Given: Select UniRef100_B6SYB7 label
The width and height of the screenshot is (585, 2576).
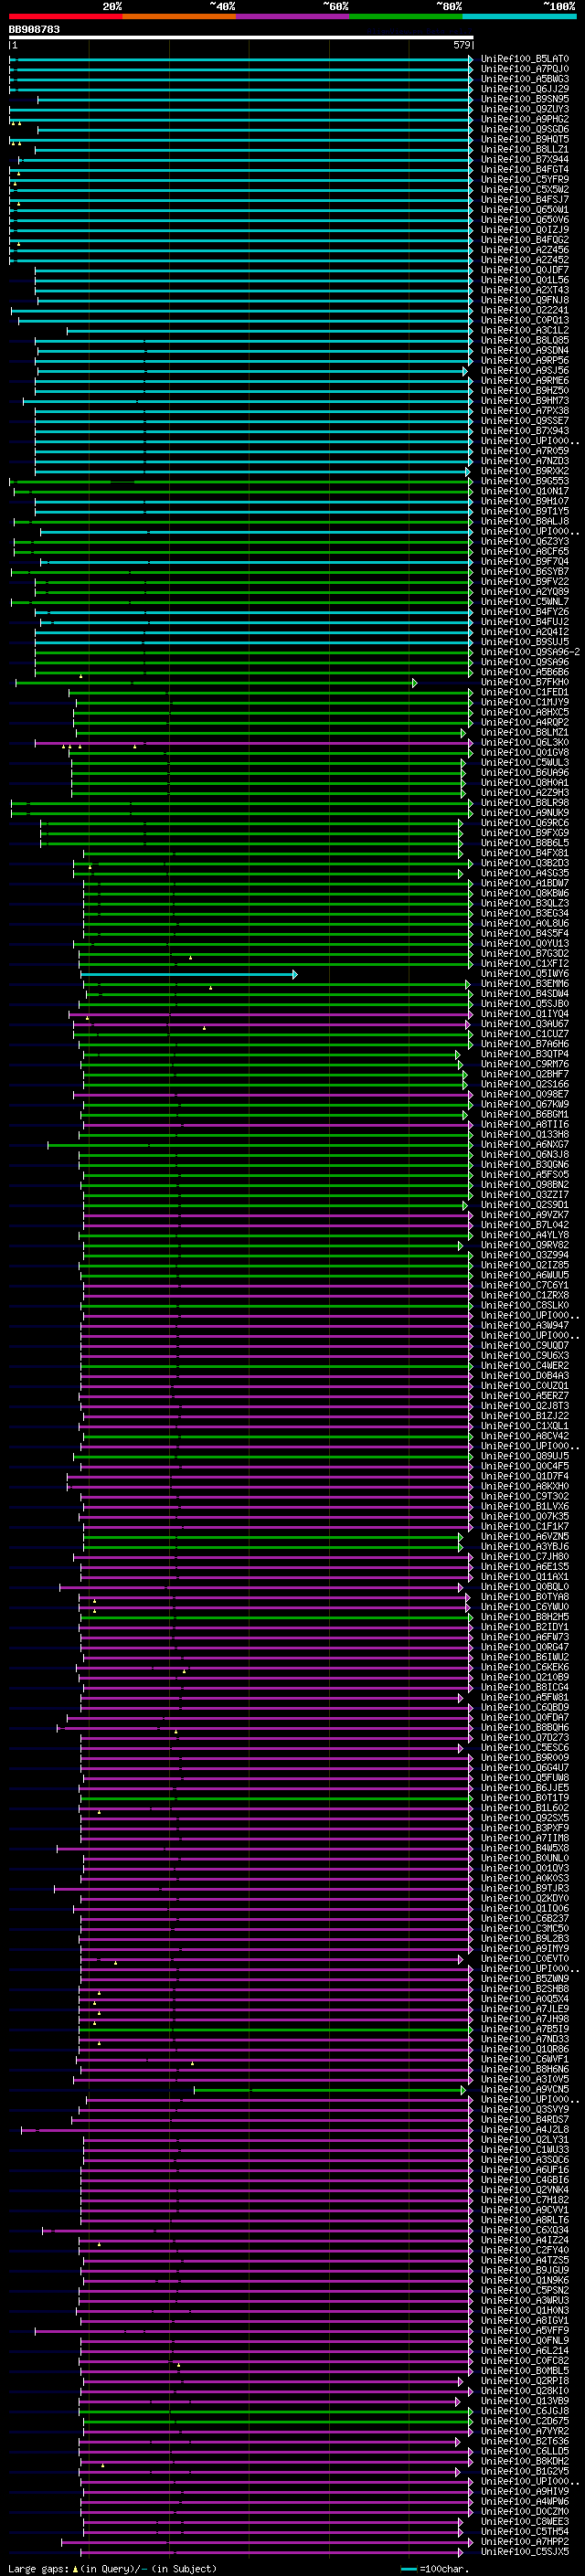Looking at the screenshot, I should coord(525,572).
